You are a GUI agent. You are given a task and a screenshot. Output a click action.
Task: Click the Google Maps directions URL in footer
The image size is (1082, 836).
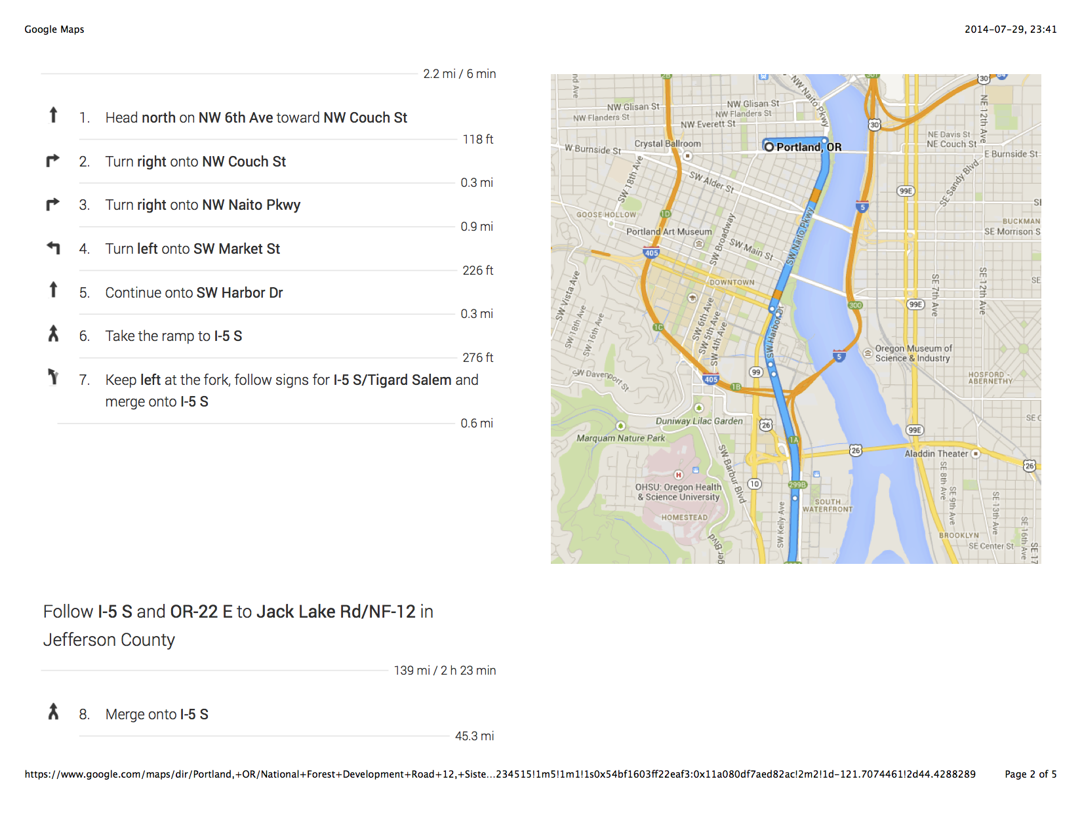[x=500, y=774]
